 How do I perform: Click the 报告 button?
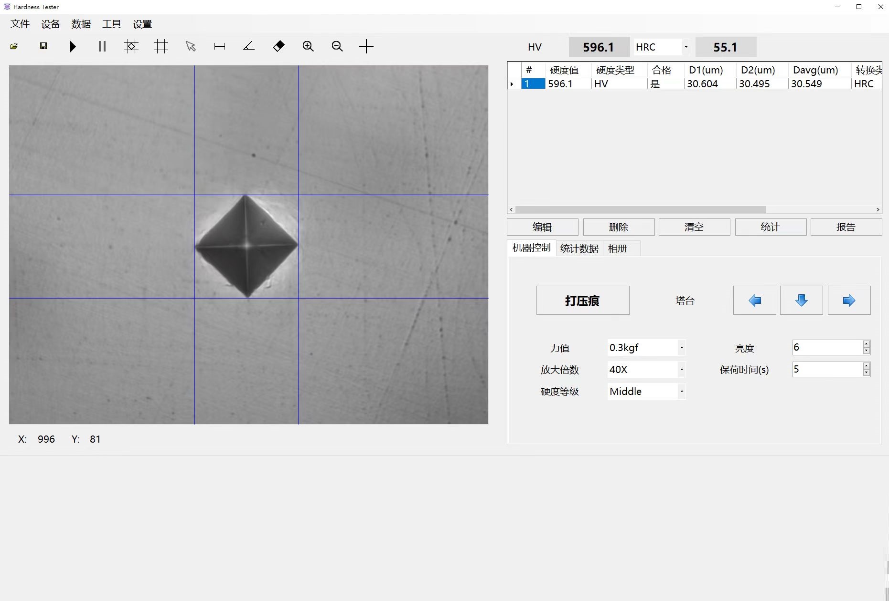pyautogui.click(x=846, y=227)
